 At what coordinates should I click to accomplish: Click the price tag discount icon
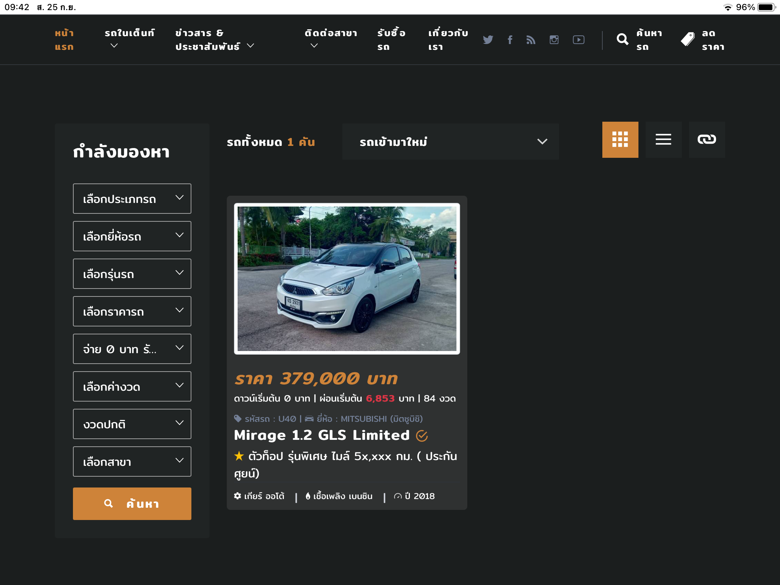(688, 39)
